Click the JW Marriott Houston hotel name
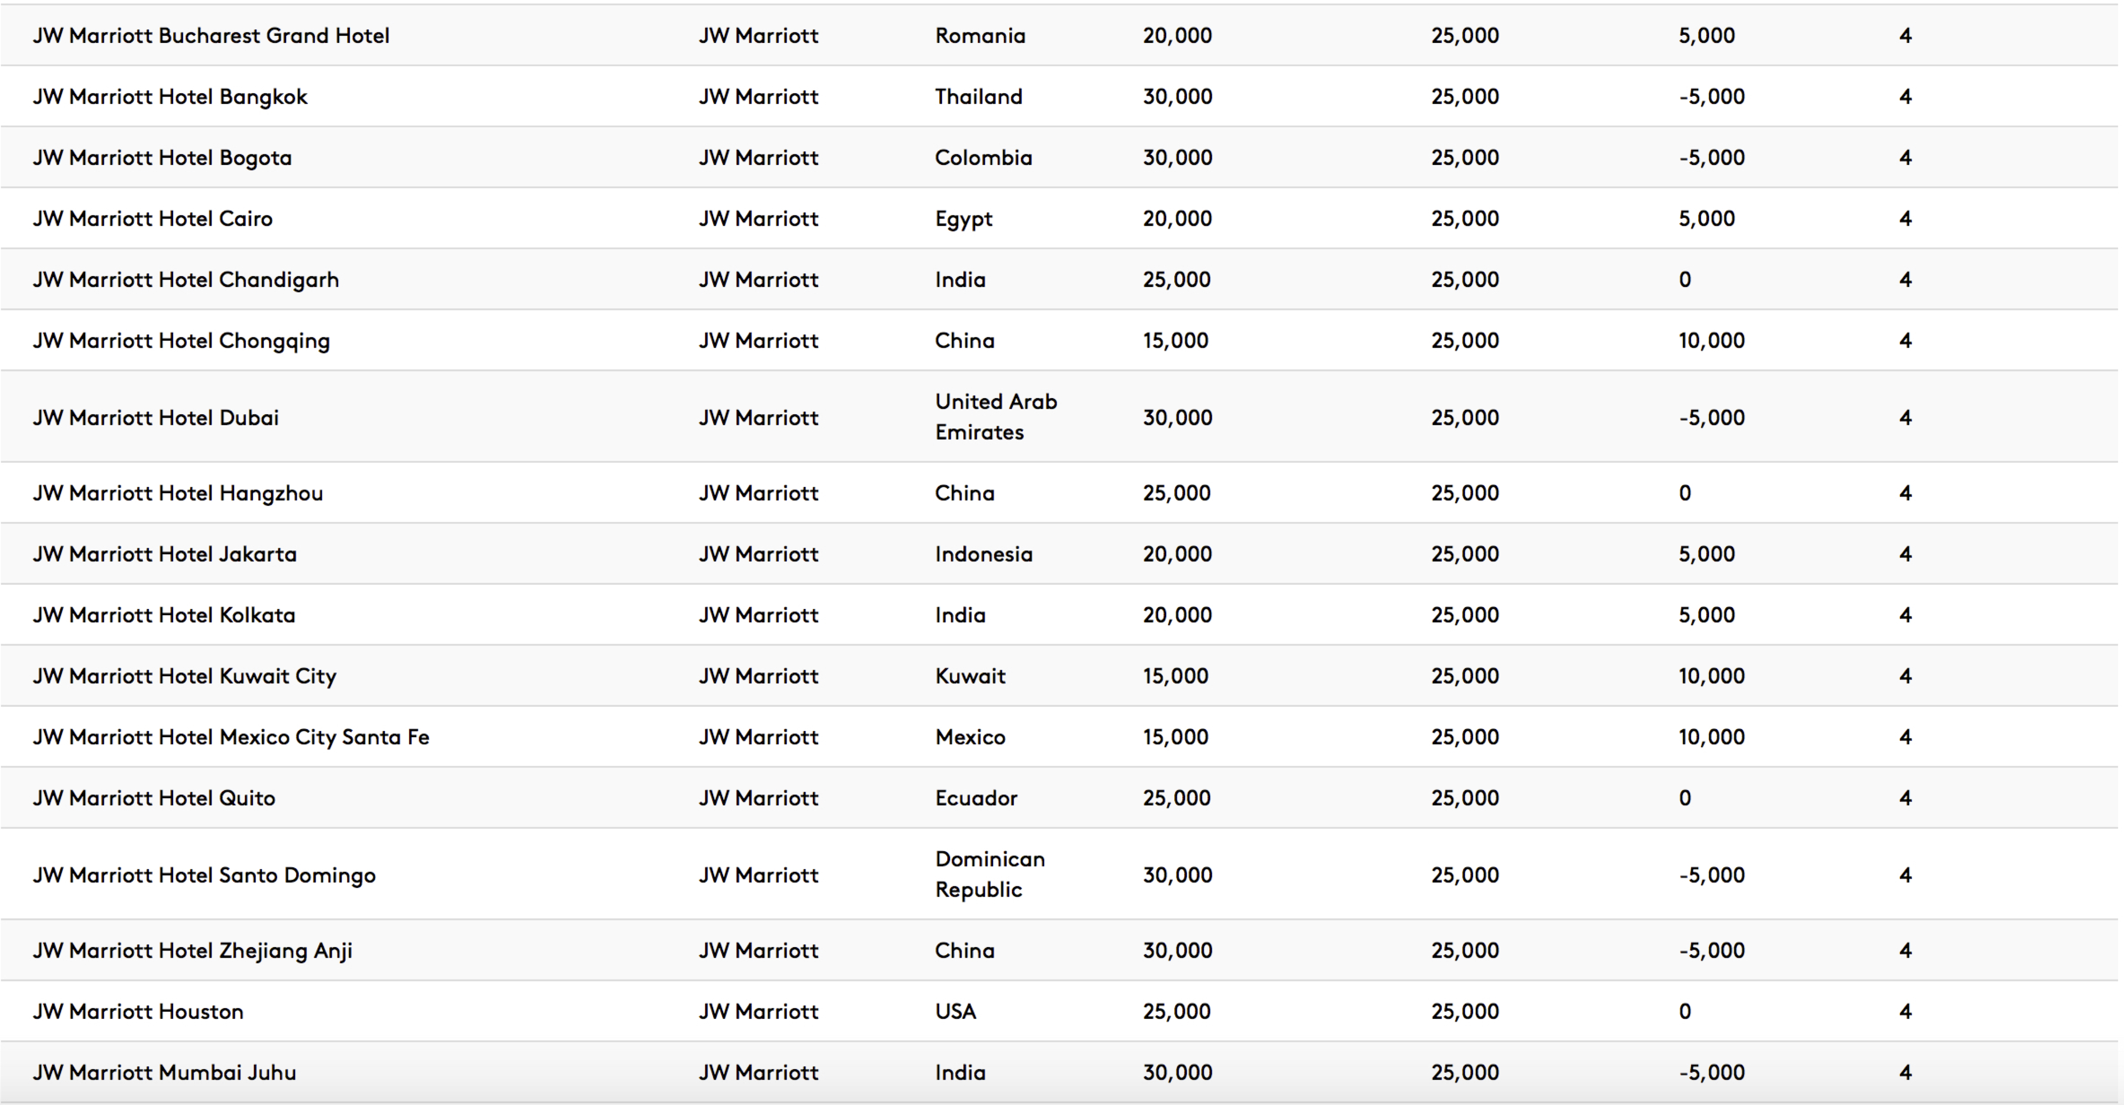Image resolution: width=2124 pixels, height=1105 pixels. pyautogui.click(x=138, y=1012)
